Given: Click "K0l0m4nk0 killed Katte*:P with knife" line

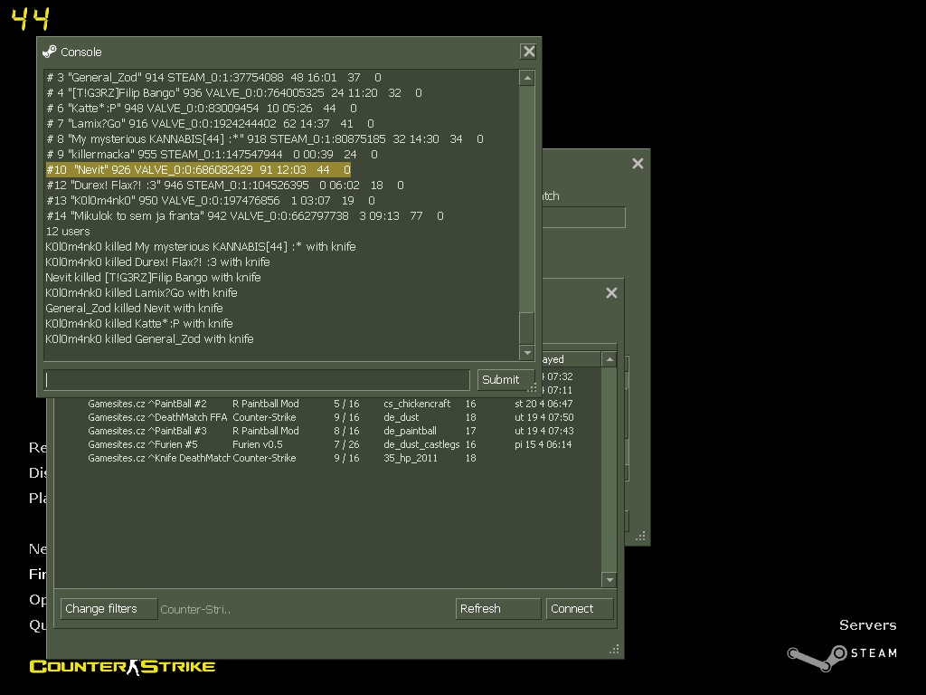Looking at the screenshot, I should (x=139, y=323).
